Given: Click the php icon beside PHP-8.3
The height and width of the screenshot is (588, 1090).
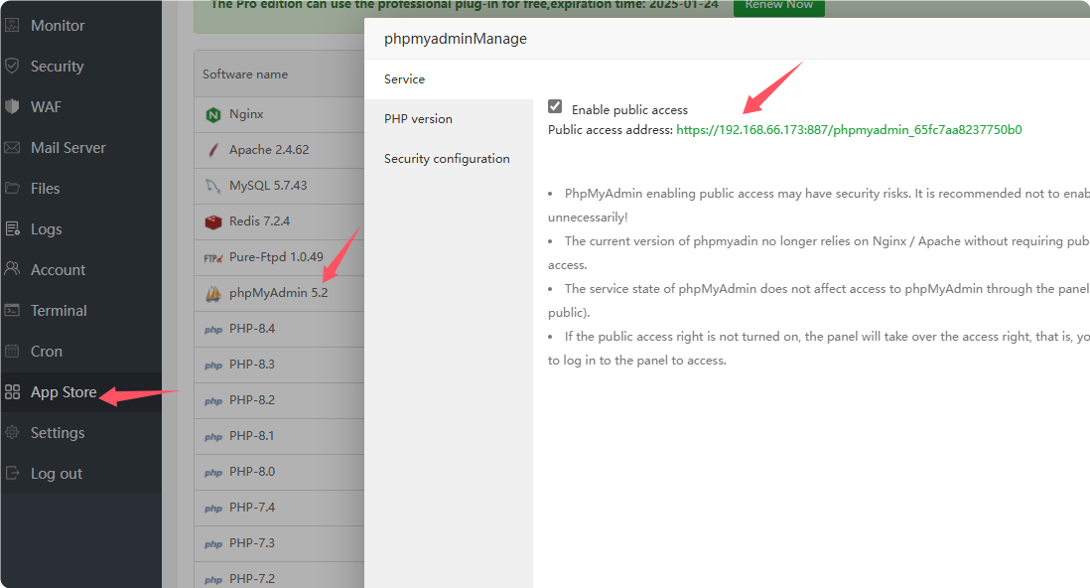Looking at the screenshot, I should (x=213, y=366).
